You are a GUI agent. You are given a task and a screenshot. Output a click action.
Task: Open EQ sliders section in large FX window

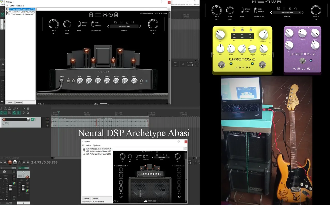pyautogui.click(x=105, y=15)
